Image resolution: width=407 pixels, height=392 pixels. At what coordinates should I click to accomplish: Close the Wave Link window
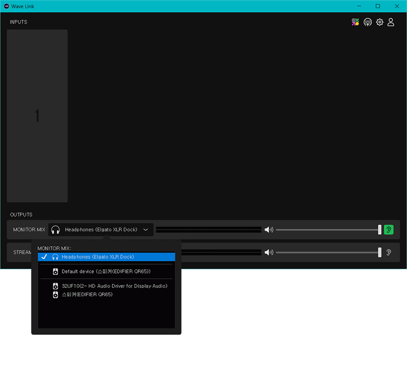click(x=397, y=6)
